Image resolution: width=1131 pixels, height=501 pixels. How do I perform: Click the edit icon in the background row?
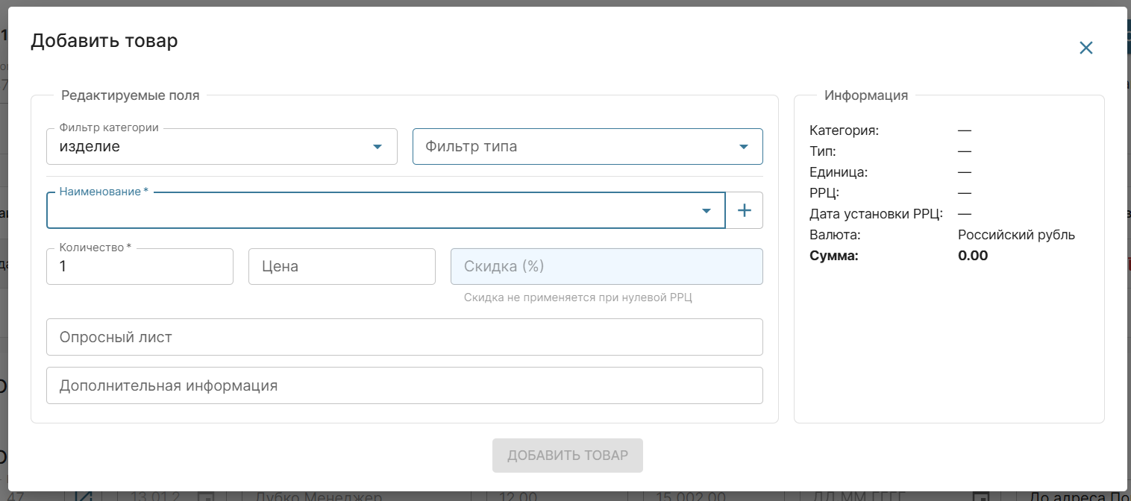(84, 496)
